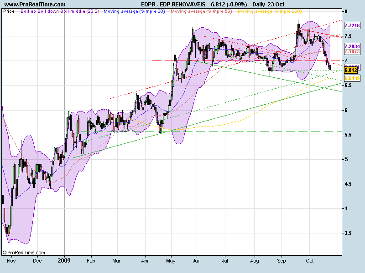Screen dimensions: 365x273
Task: Select the Daily timeframe label
Action: [x=259, y=5]
